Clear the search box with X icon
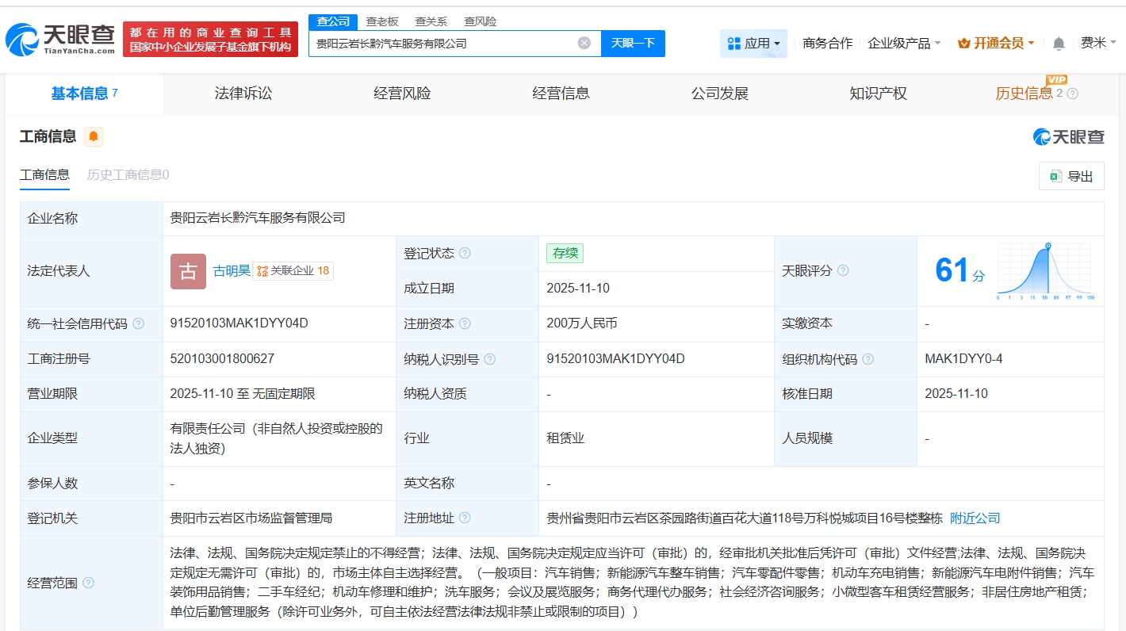The width and height of the screenshot is (1126, 631). coord(584,43)
